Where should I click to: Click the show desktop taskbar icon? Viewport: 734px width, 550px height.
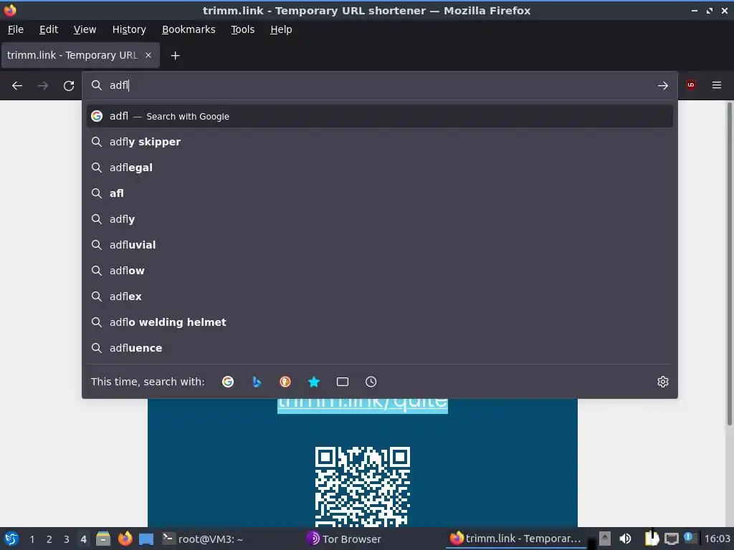pyautogui.click(x=146, y=539)
